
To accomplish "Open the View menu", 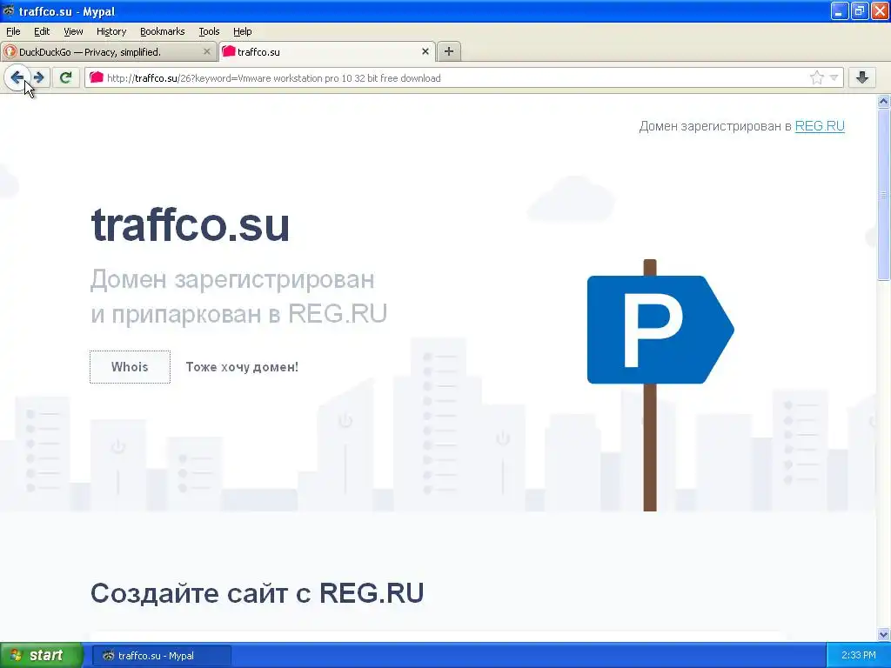I will click(x=73, y=31).
